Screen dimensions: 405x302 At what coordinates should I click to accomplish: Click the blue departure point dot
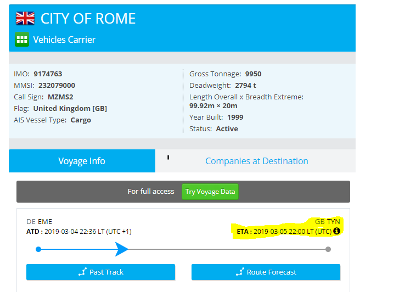coord(38,249)
